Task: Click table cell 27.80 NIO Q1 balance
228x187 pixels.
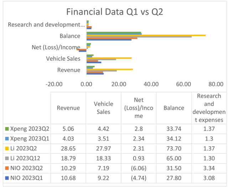Action: 174,178
